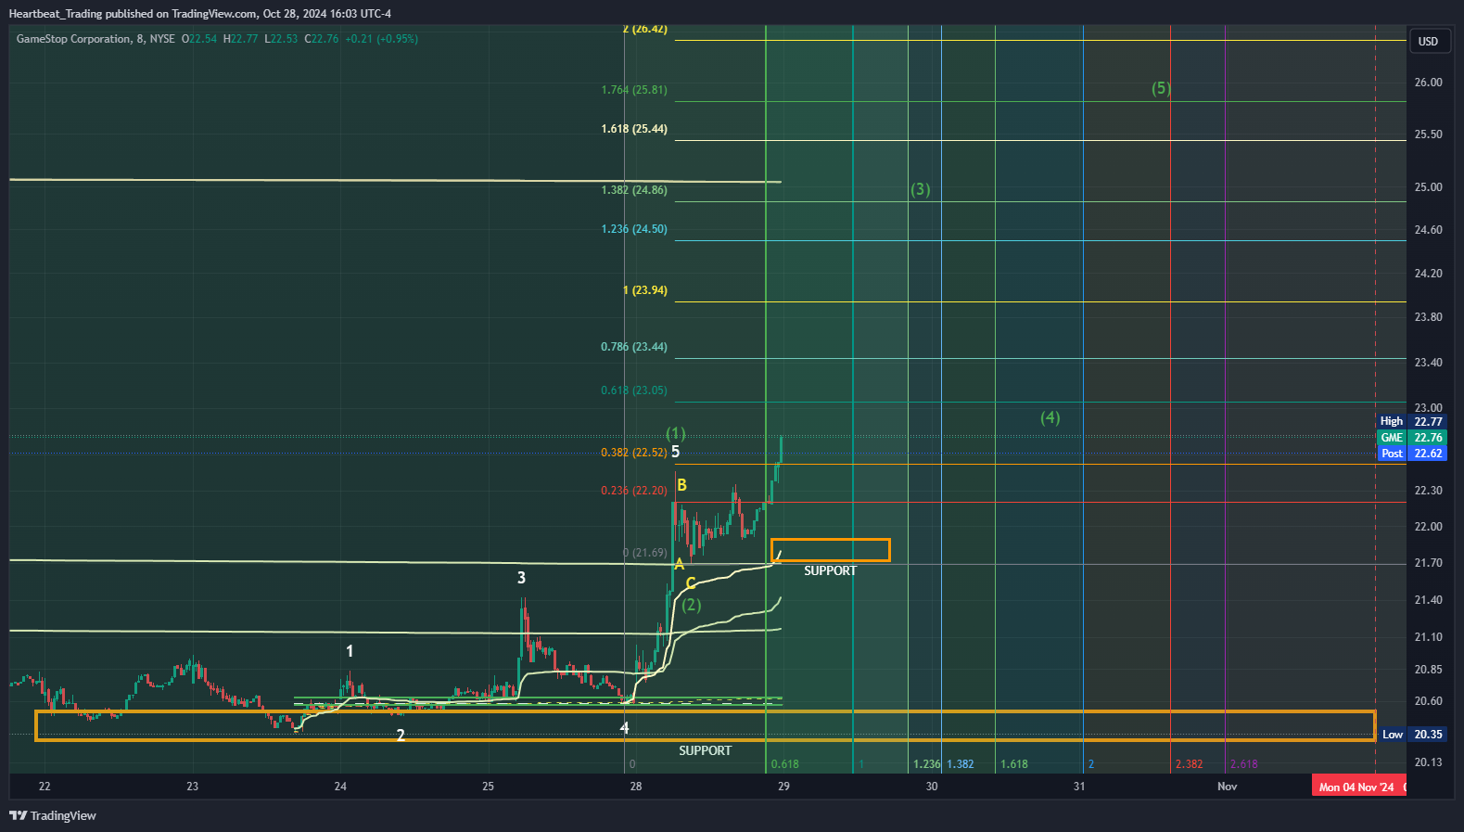Click the 2.382 Fib time zone label
Image resolution: width=1464 pixels, height=832 pixels.
[1190, 764]
